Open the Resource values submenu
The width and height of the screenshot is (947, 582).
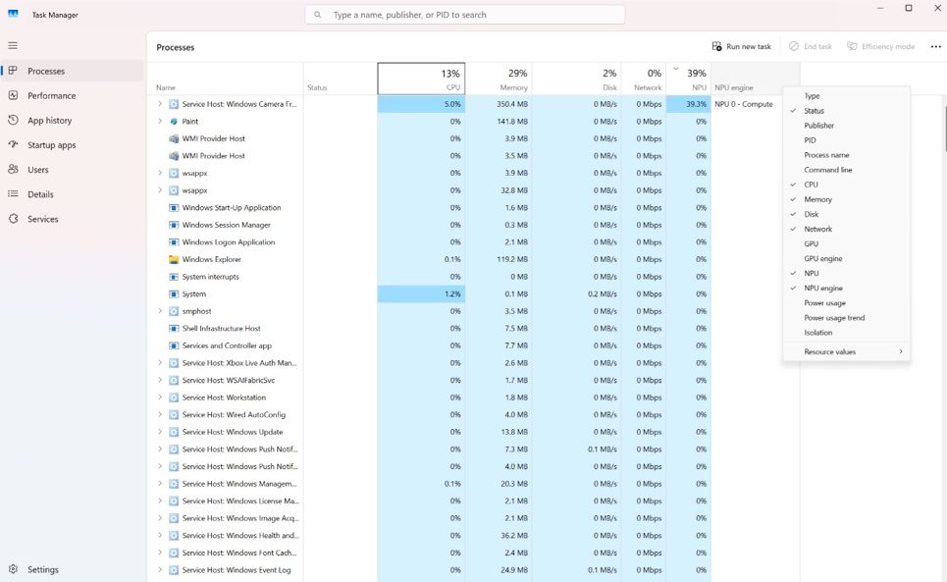(847, 351)
